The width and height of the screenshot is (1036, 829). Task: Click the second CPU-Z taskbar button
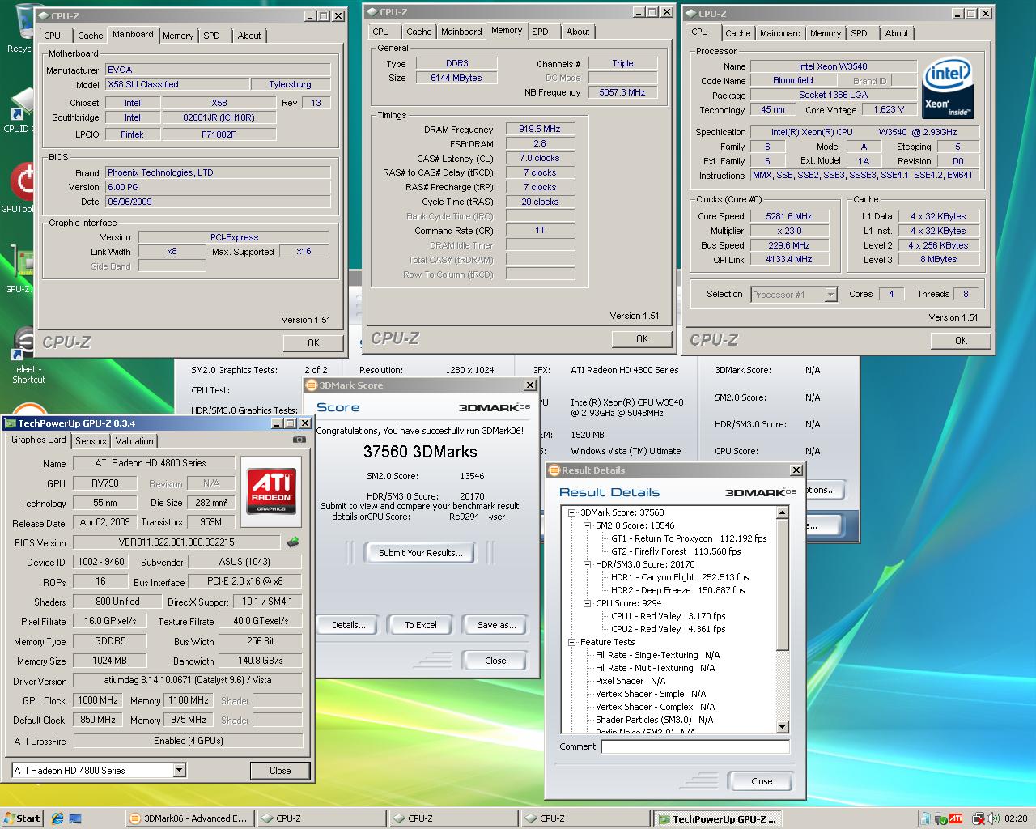click(452, 818)
